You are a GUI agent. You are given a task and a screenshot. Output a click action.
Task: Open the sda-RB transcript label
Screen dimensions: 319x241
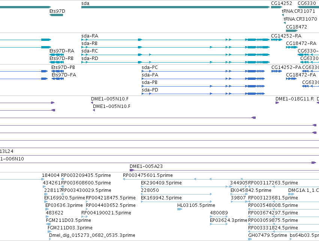tap(89, 43)
